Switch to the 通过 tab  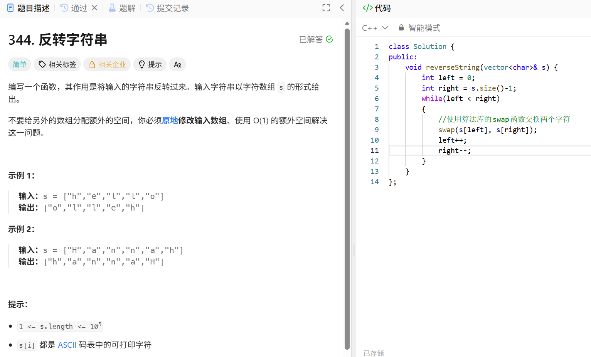pos(79,8)
